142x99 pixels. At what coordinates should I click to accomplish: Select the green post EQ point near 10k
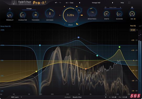coord(120,47)
